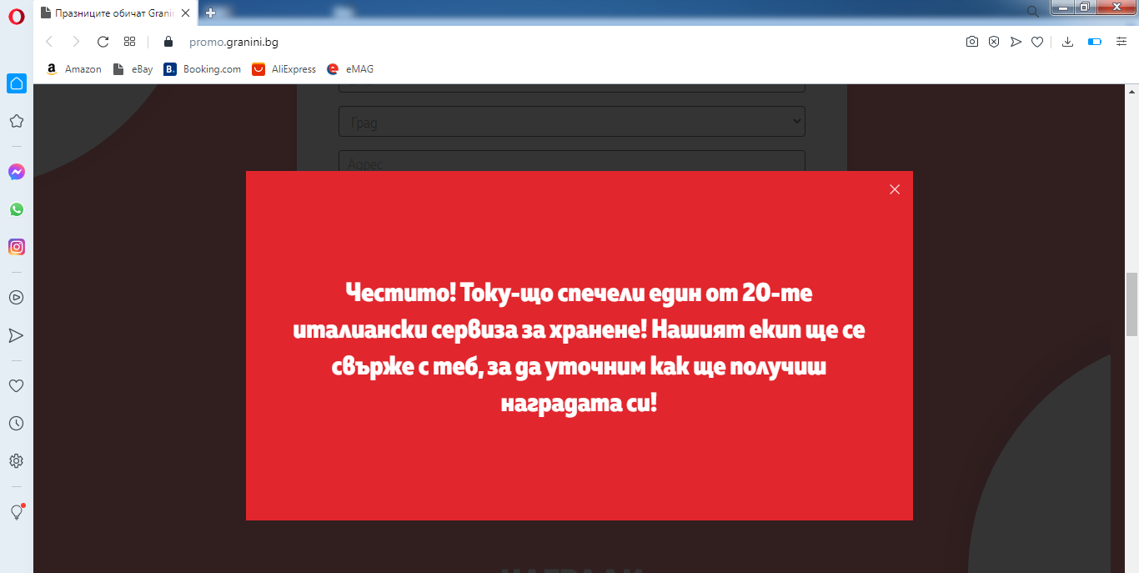Click the page vertical scrollbar thumb
The image size is (1139, 573).
coord(1131,304)
